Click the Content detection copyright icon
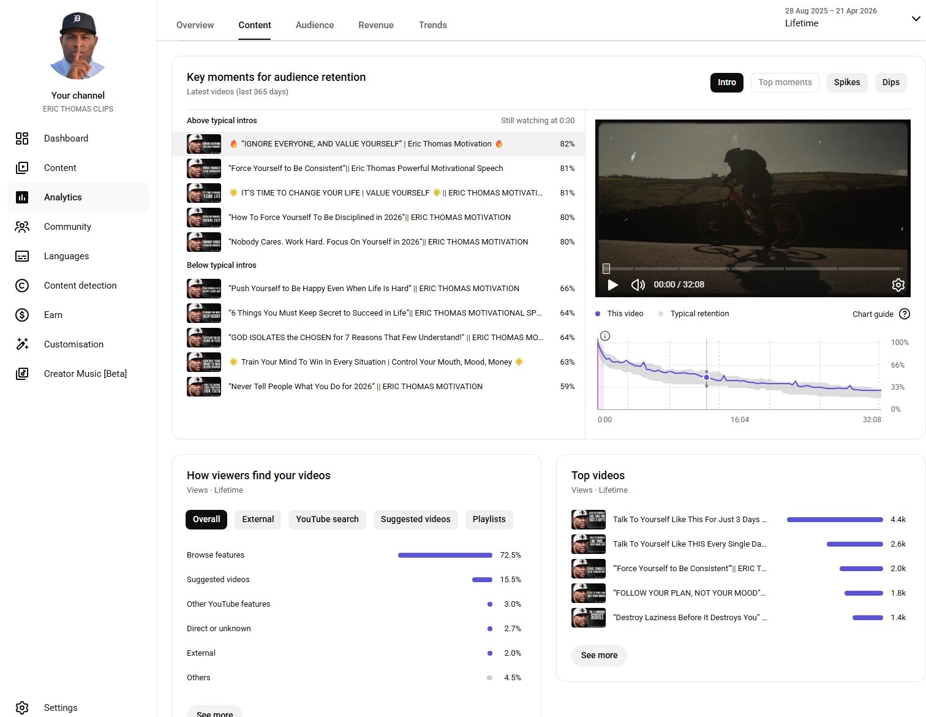This screenshot has height=717, width=926. coord(22,286)
